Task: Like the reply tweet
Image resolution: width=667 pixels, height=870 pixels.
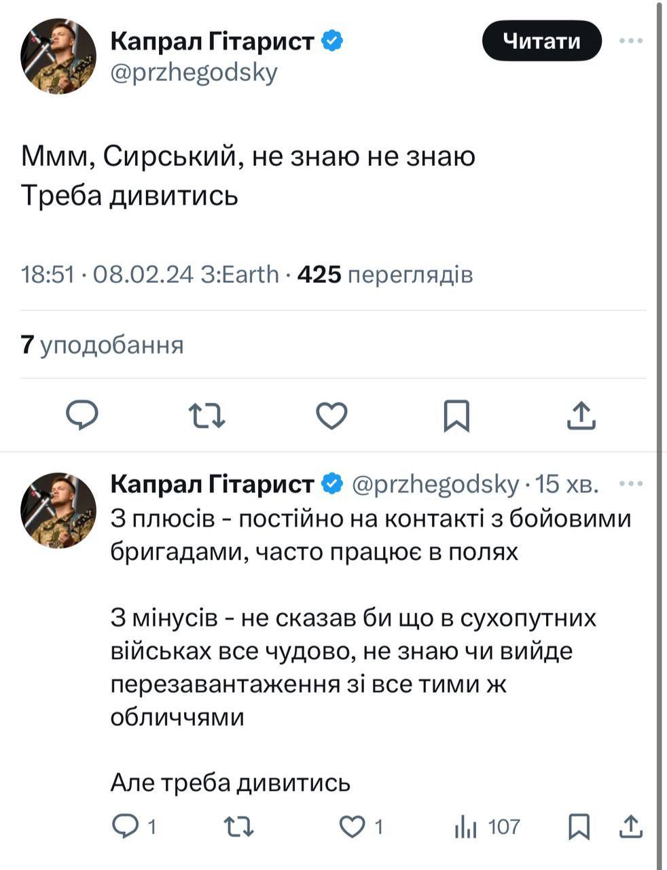Action: point(352,826)
